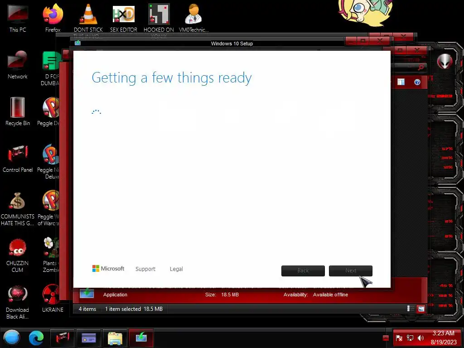This screenshot has width=464, height=348.
Task: Launch Firefox from the desktop
Action: click(x=53, y=18)
